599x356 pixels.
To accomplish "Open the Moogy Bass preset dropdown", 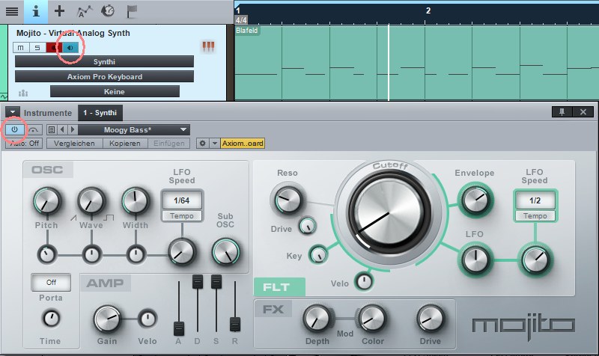I will coord(134,129).
